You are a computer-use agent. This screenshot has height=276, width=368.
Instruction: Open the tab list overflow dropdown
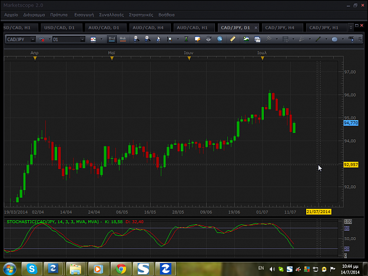coord(351,28)
